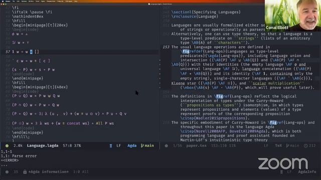The image size is (321, 180).
Task: Click the 1:0 All position indicator
Action: coord(81,172)
